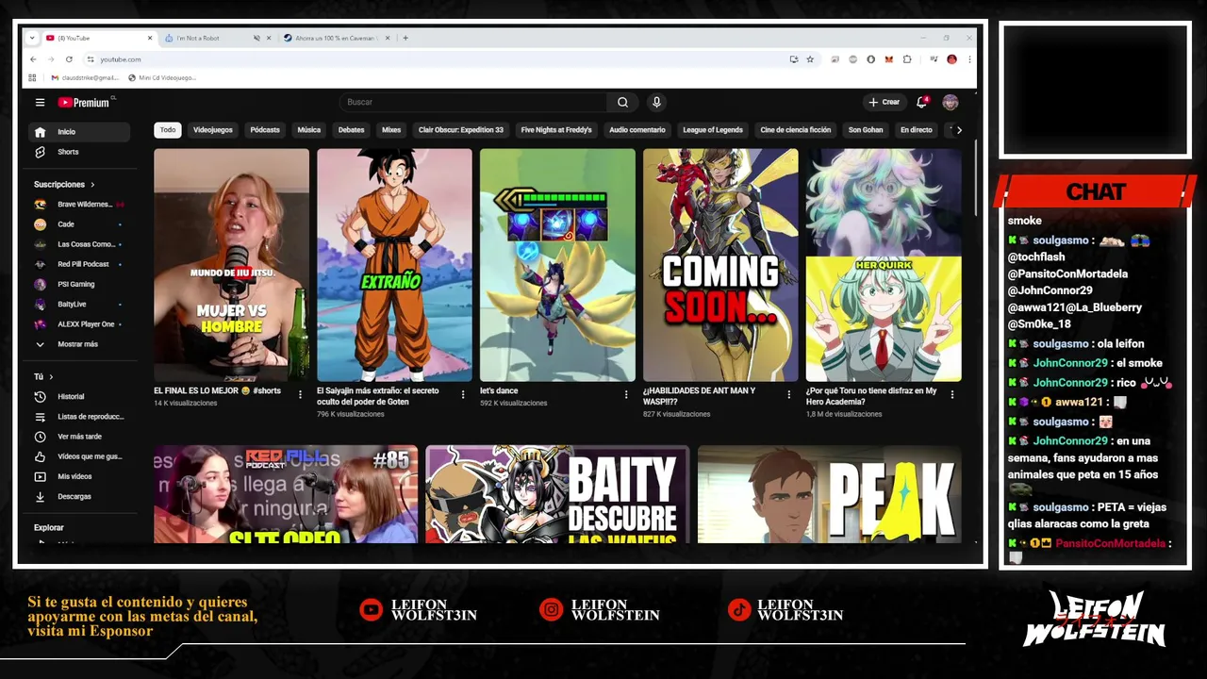Select the Videojuegos filter chip

coord(213,130)
